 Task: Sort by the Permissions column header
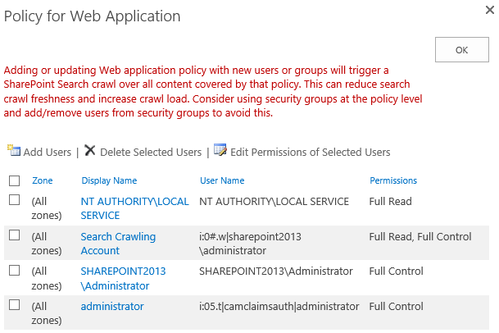point(393,180)
